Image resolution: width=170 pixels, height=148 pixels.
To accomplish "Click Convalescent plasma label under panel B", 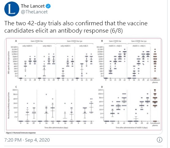I will 155,81.
